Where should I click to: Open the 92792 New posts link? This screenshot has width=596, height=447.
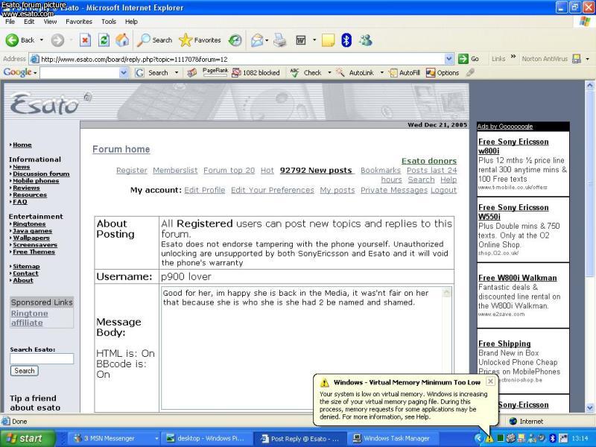tap(316, 171)
